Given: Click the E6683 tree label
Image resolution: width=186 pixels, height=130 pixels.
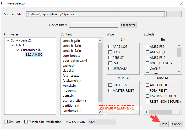Looking at the screenshot, I should click(x=20, y=45).
